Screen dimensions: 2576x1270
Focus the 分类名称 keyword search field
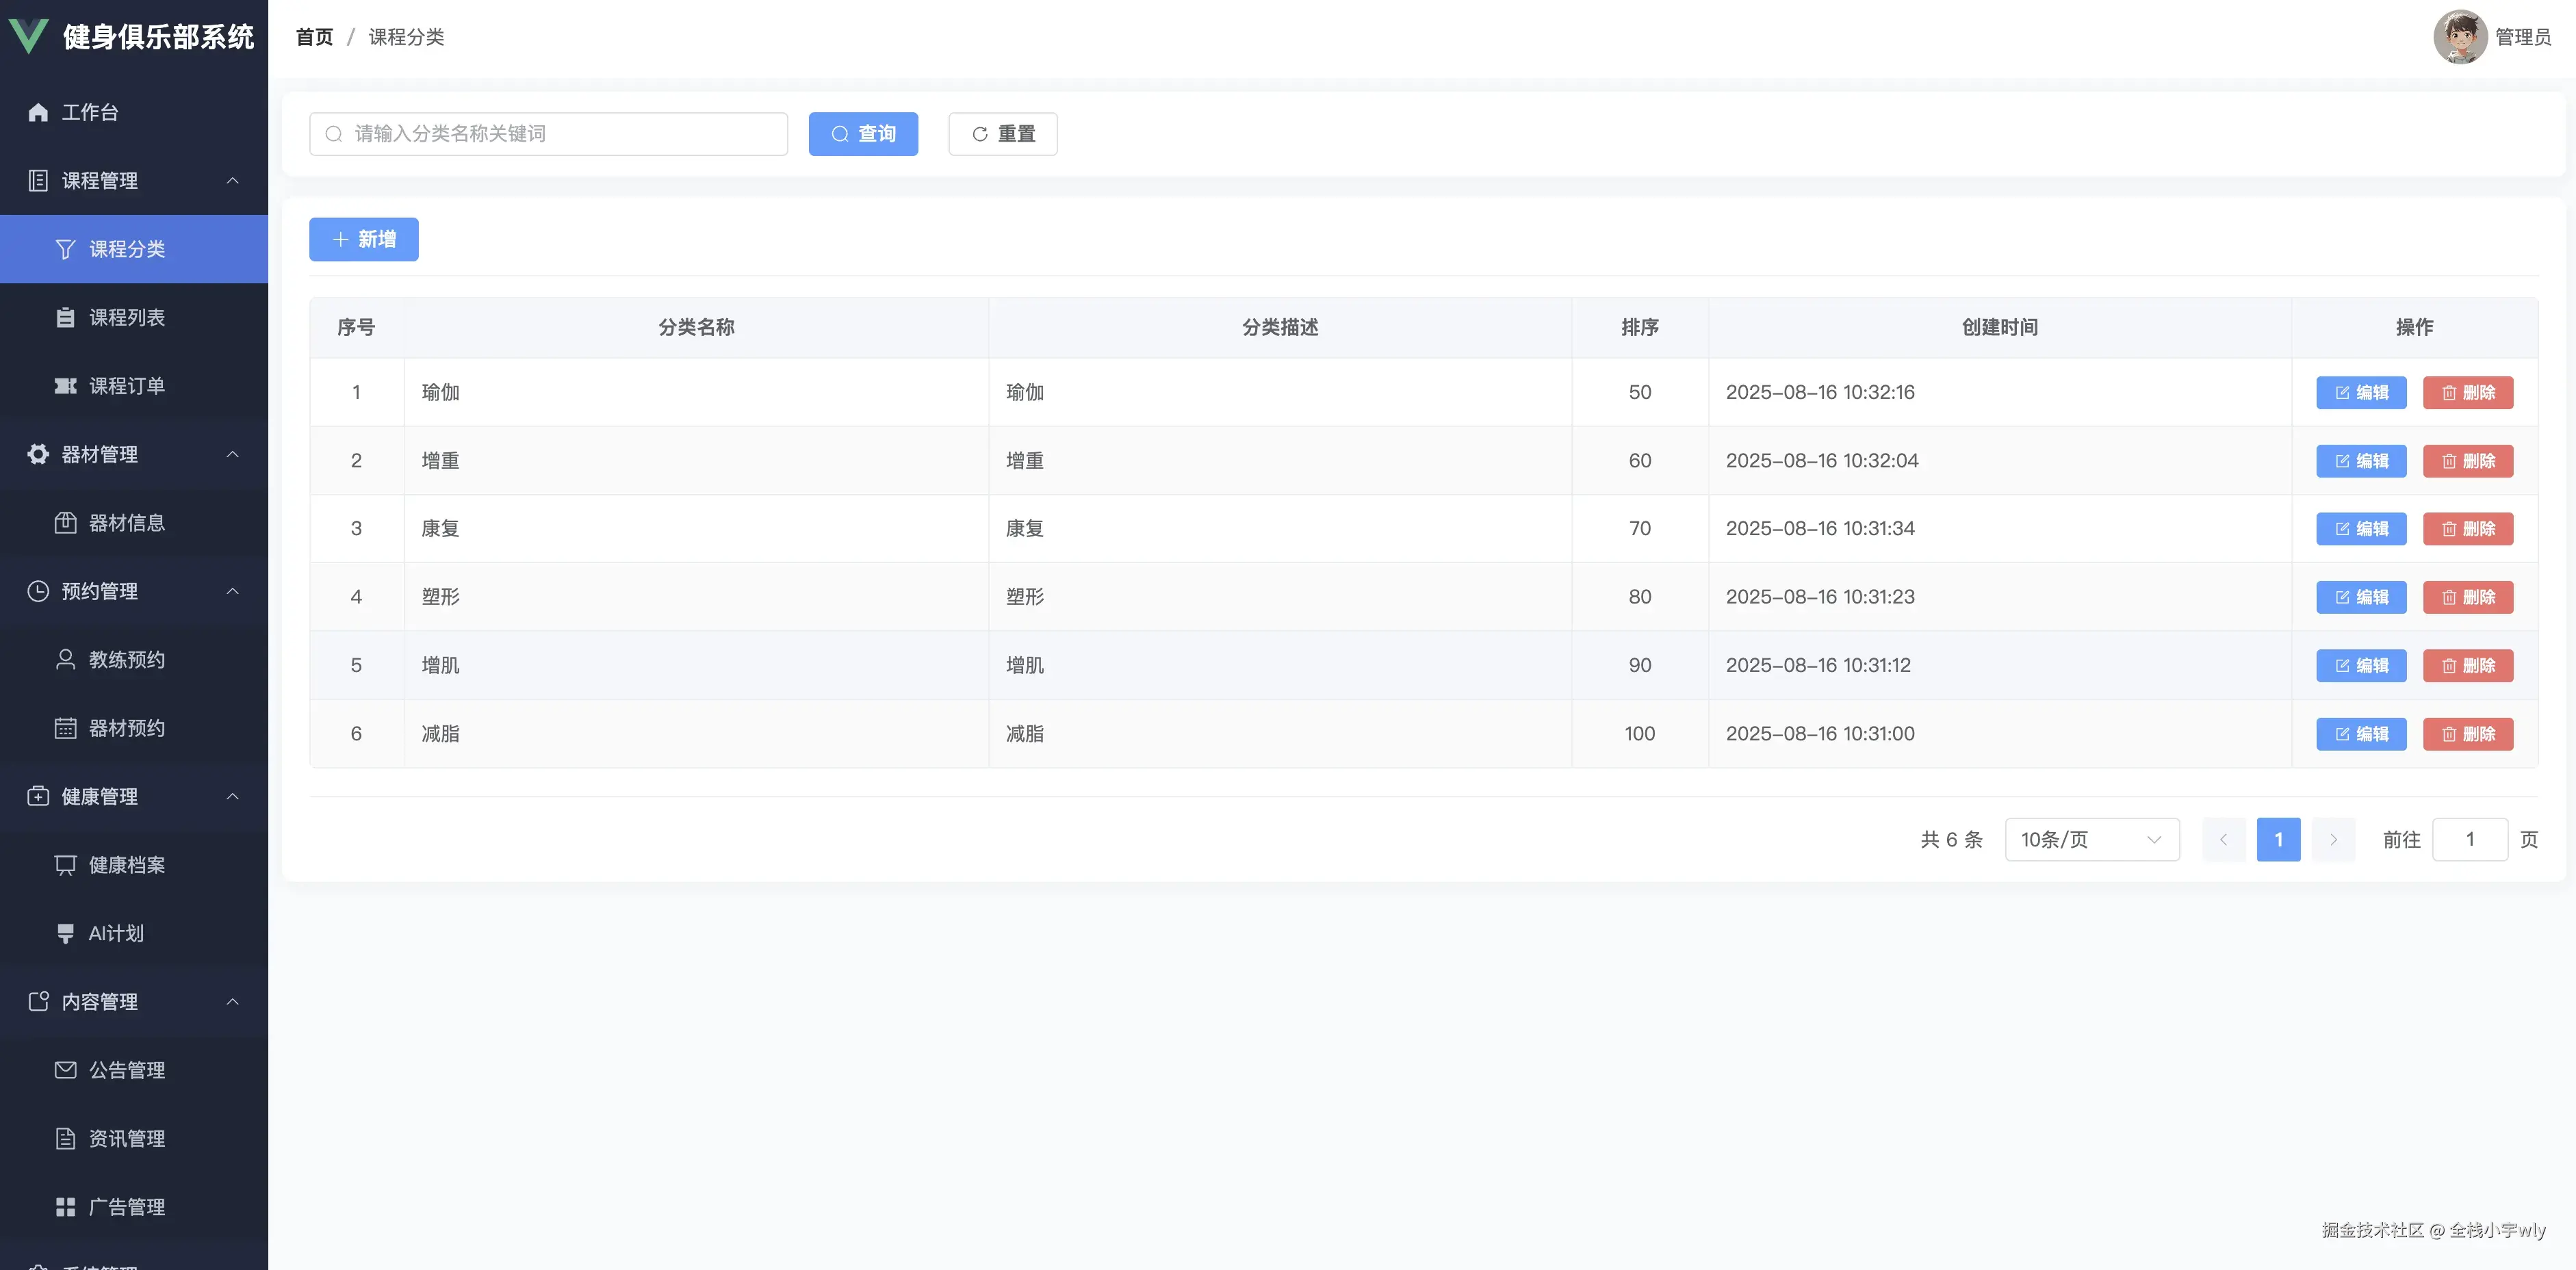pyautogui.click(x=560, y=134)
